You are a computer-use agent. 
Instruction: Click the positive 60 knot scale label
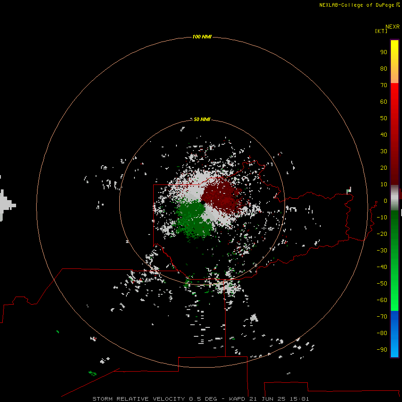point(384,101)
